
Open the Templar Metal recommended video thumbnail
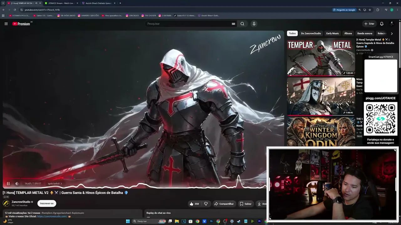(321, 57)
